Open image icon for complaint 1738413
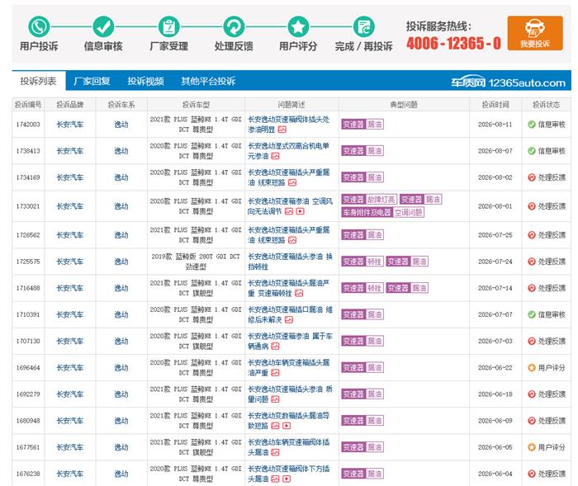Screen dimensions: 578x486 tap(275, 156)
